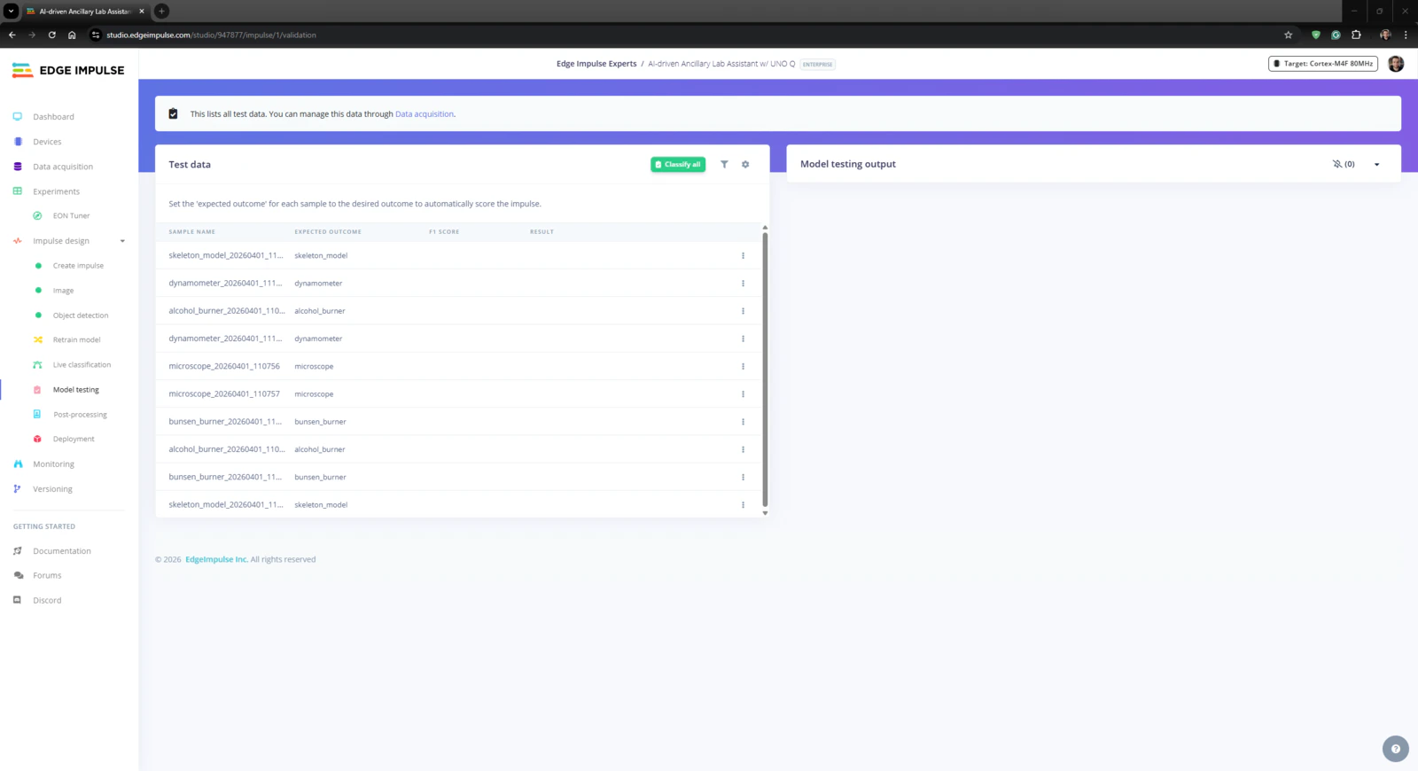Open the Dashboard sidebar item
Screen dimensions: 1418x771
click(x=53, y=117)
